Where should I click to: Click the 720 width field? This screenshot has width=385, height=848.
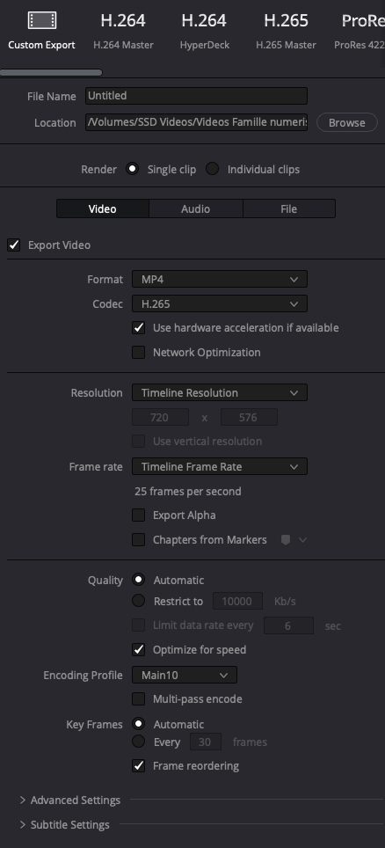click(x=161, y=417)
